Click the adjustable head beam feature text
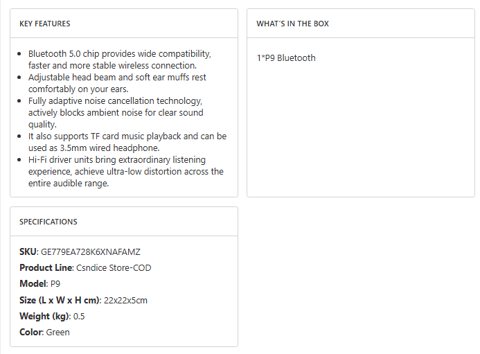 (117, 83)
